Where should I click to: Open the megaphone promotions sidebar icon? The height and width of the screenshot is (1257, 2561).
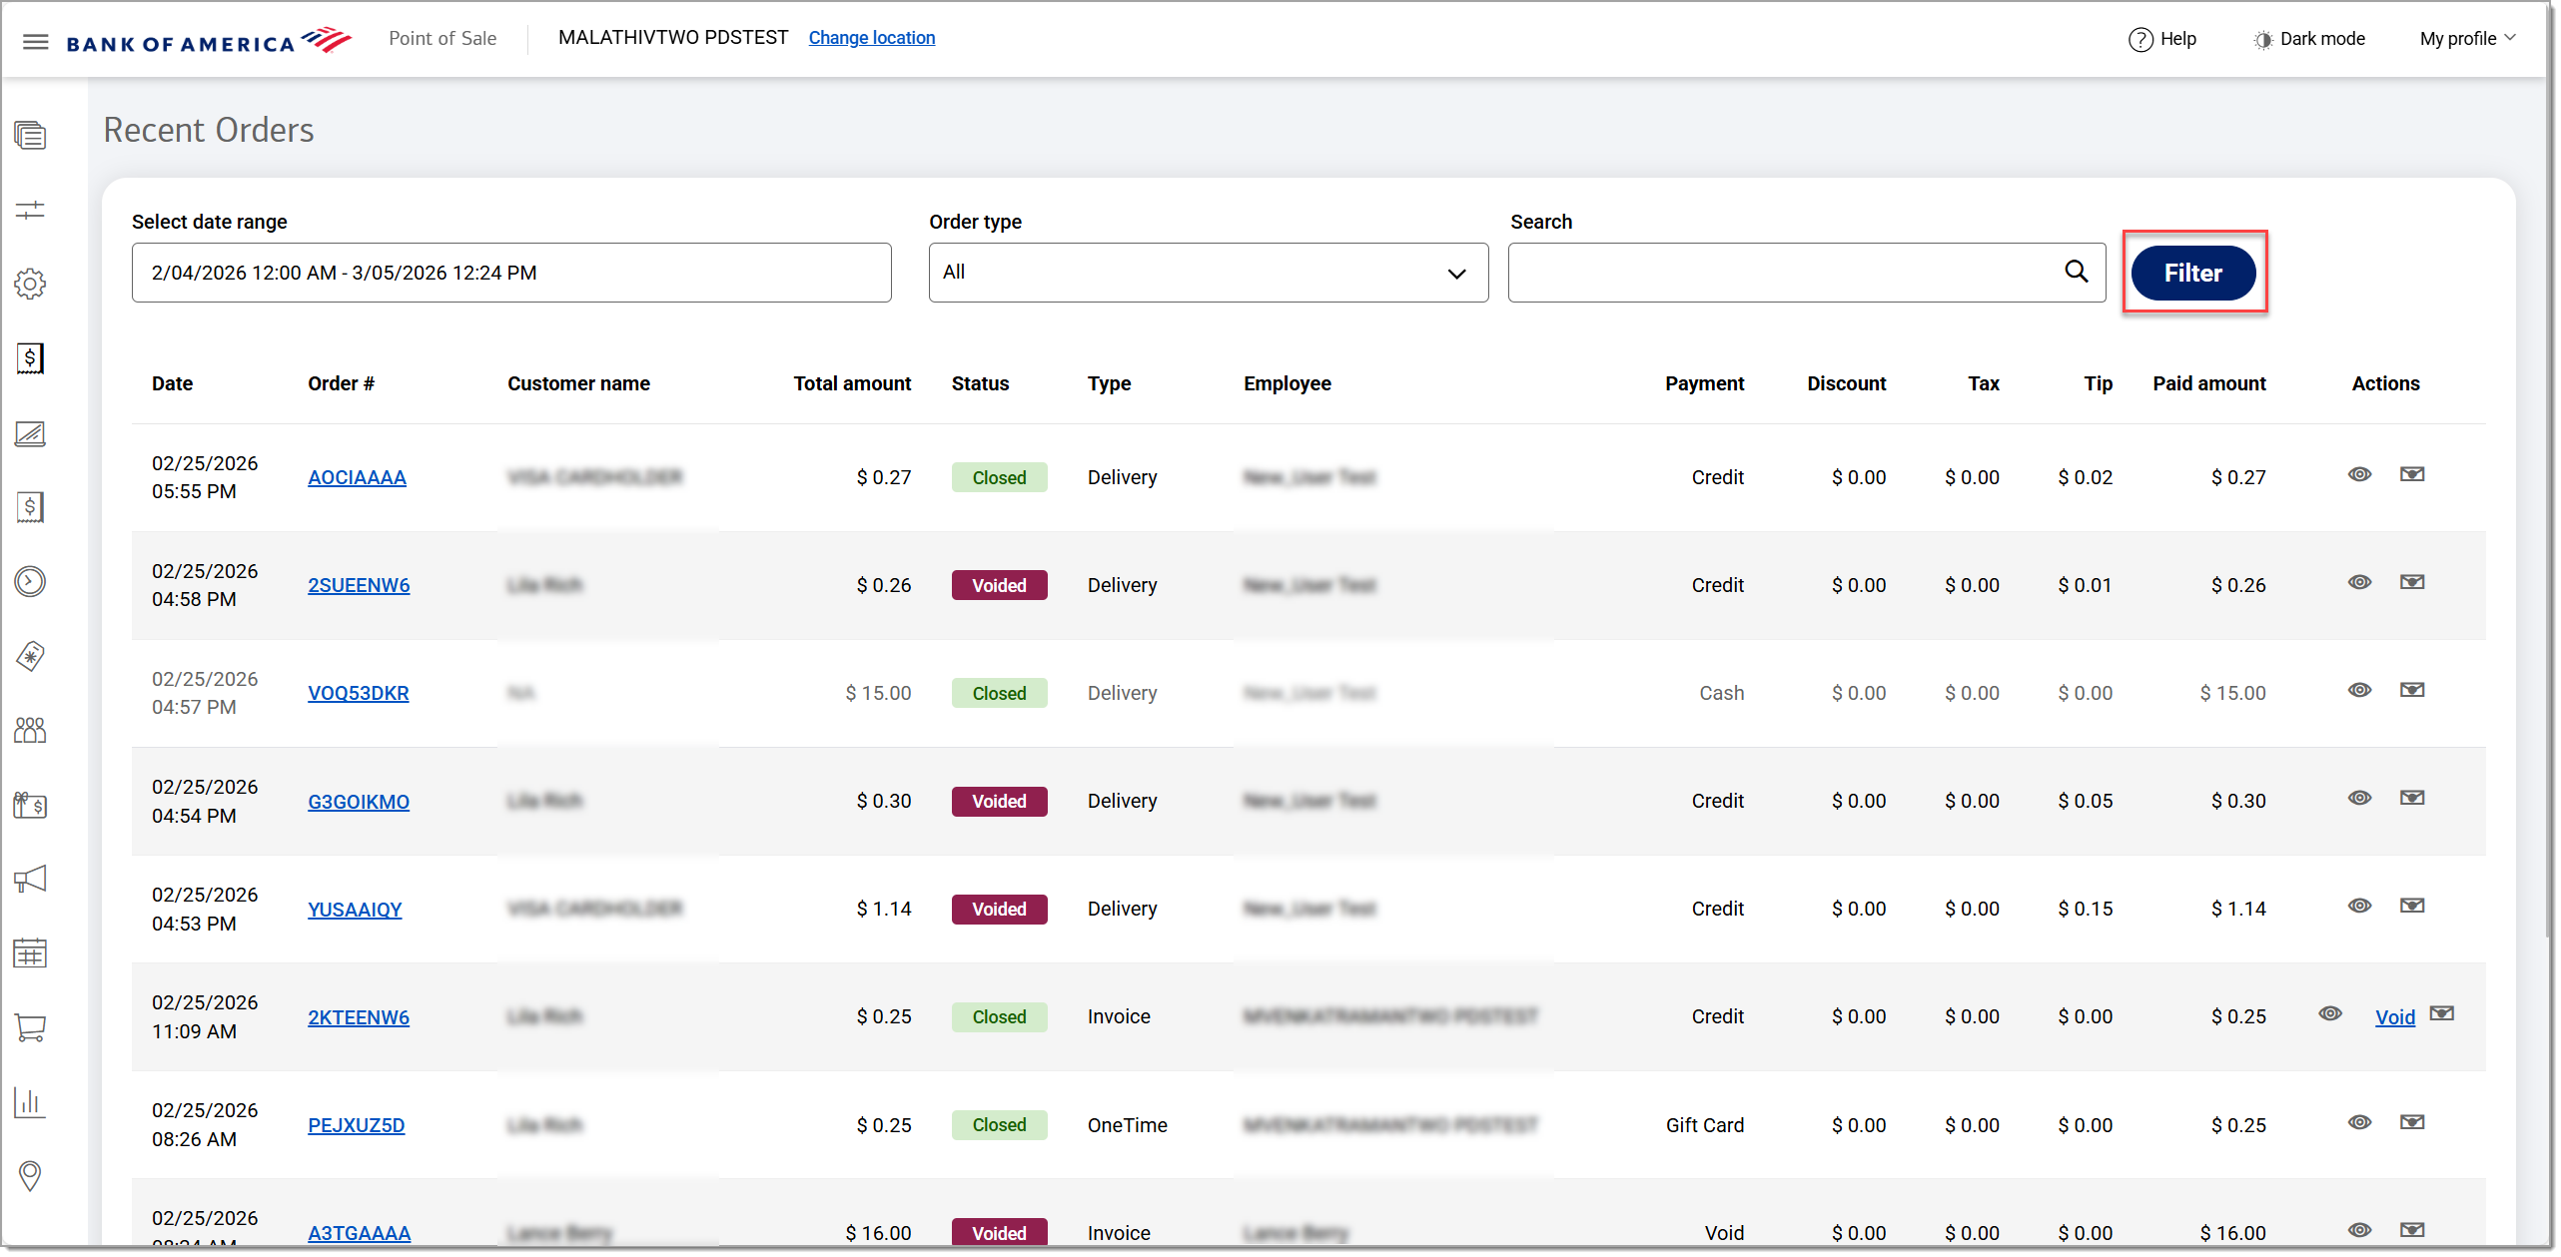(x=30, y=880)
